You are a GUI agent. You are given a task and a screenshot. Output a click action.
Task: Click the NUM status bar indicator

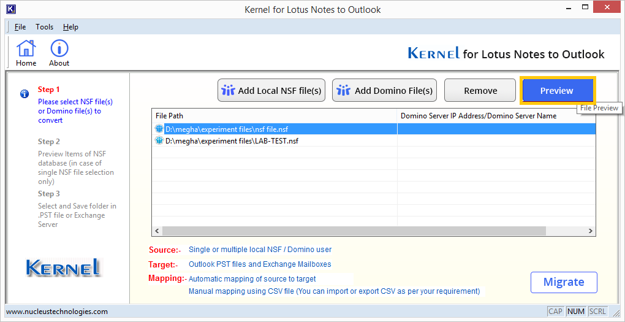click(575, 312)
